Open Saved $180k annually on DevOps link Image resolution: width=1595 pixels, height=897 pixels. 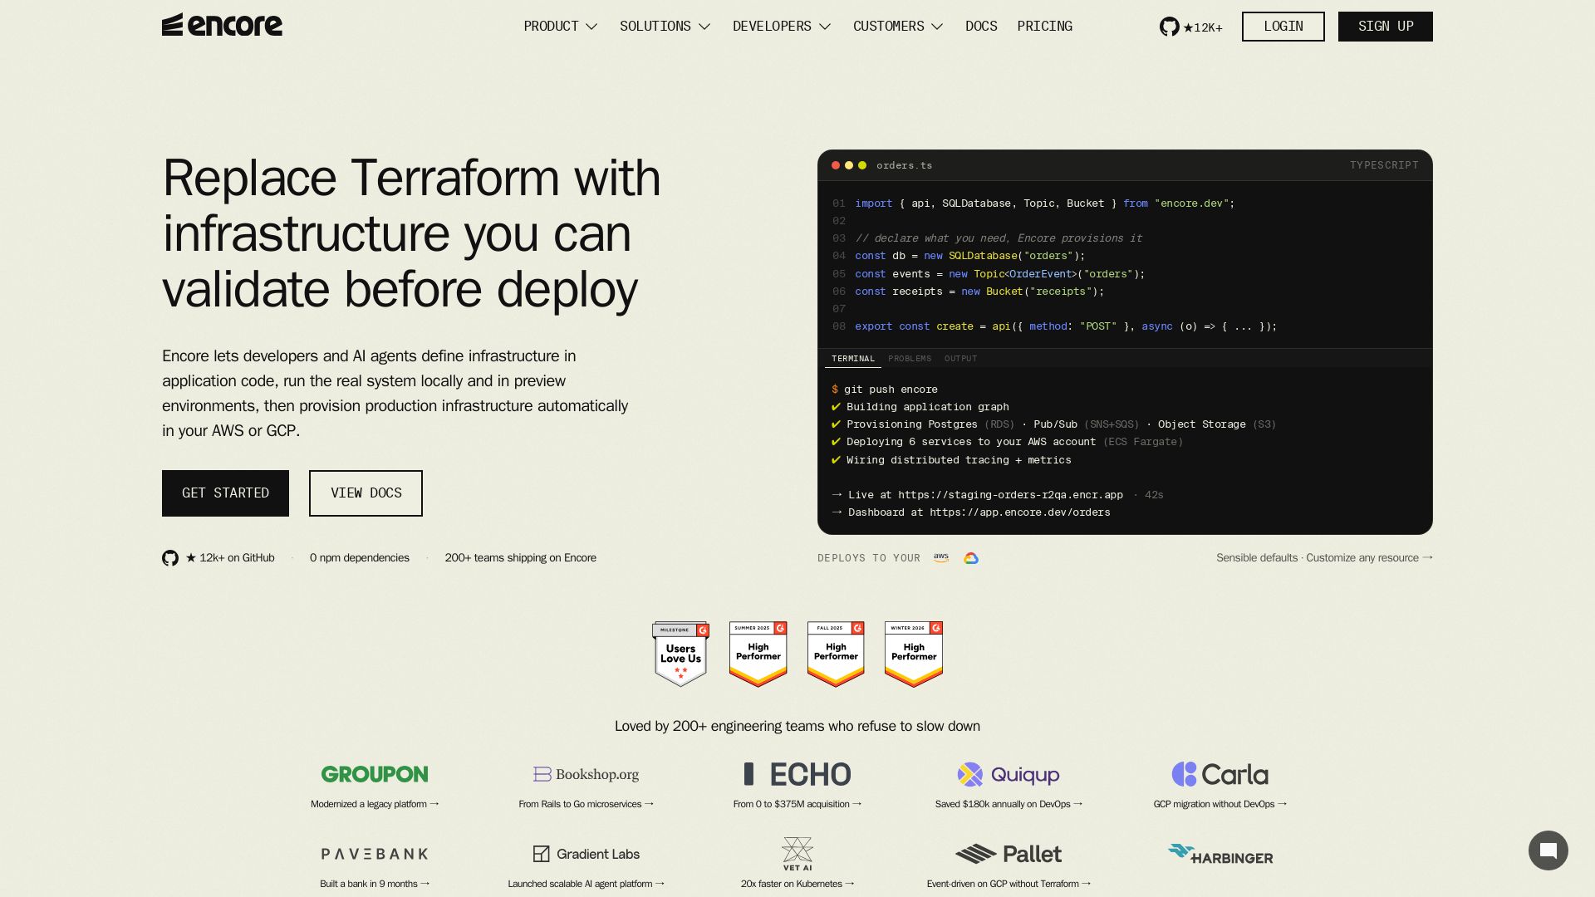coord(1009,804)
